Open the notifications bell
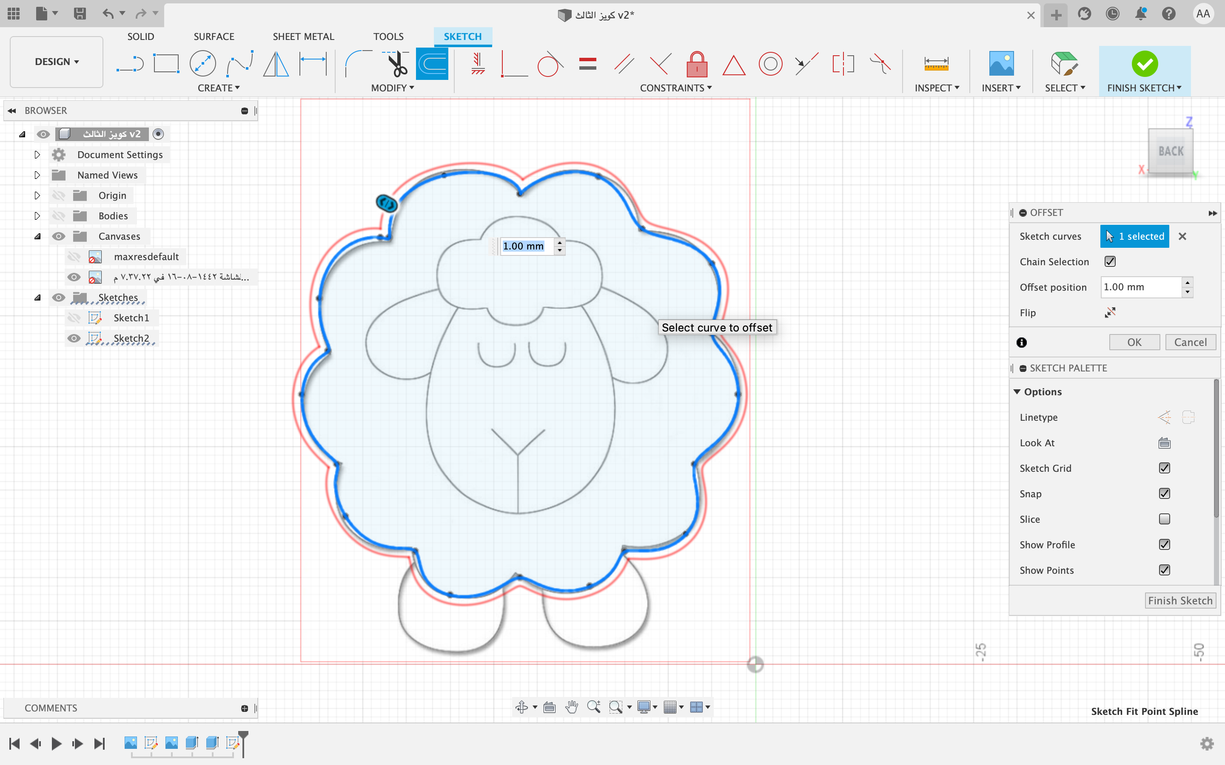The height and width of the screenshot is (765, 1225). point(1140,14)
